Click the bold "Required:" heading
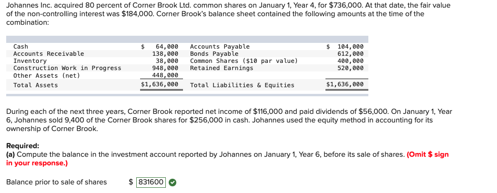The image size is (497, 193). (23, 146)
